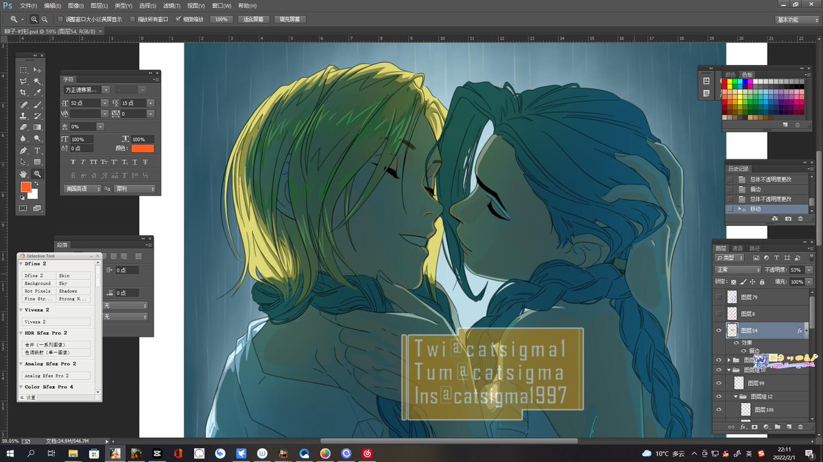This screenshot has width=823, height=462.
Task: Toggle the zoom all windows checkbox
Action: point(133,19)
